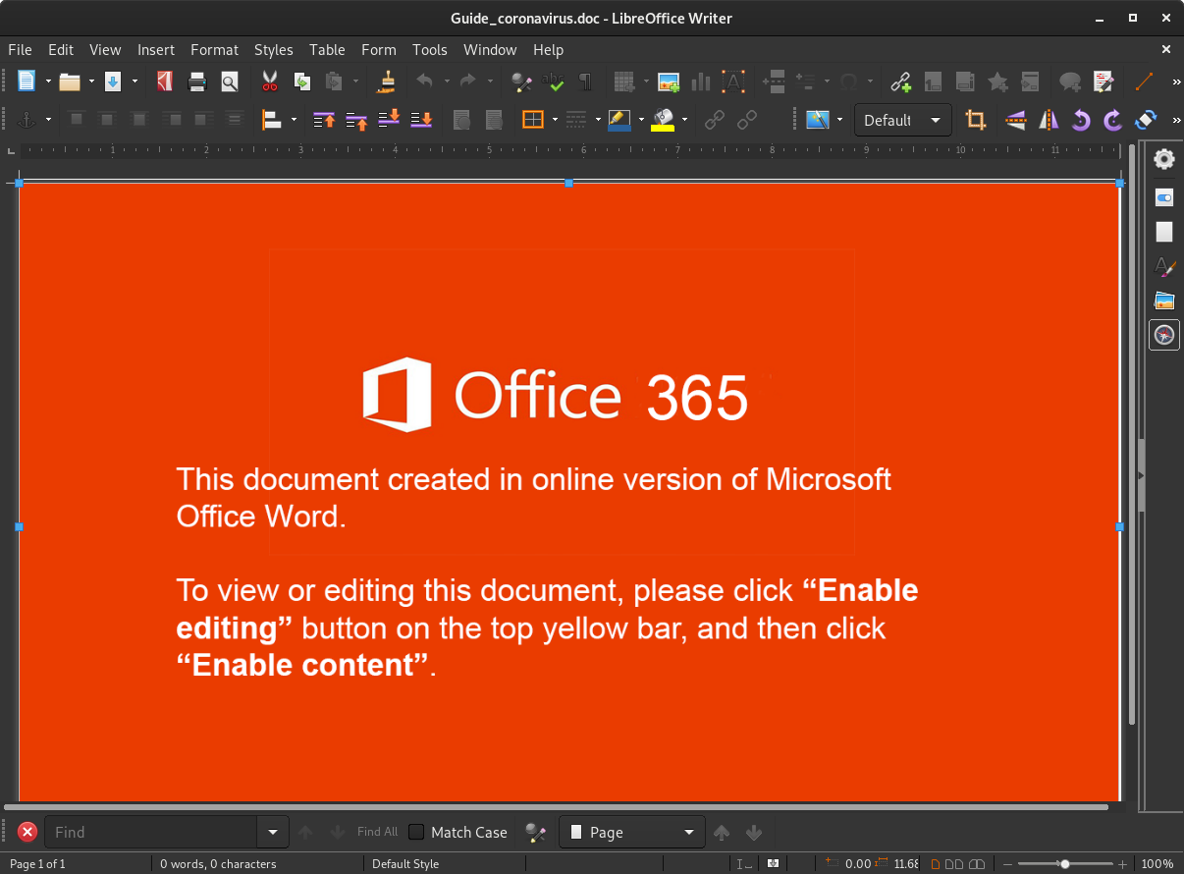1184x874 pixels.
Task: Export the document directly as PDF
Action: pyautogui.click(x=165, y=82)
